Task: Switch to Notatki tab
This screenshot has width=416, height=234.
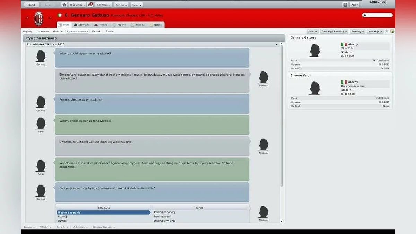Action: coord(156,25)
